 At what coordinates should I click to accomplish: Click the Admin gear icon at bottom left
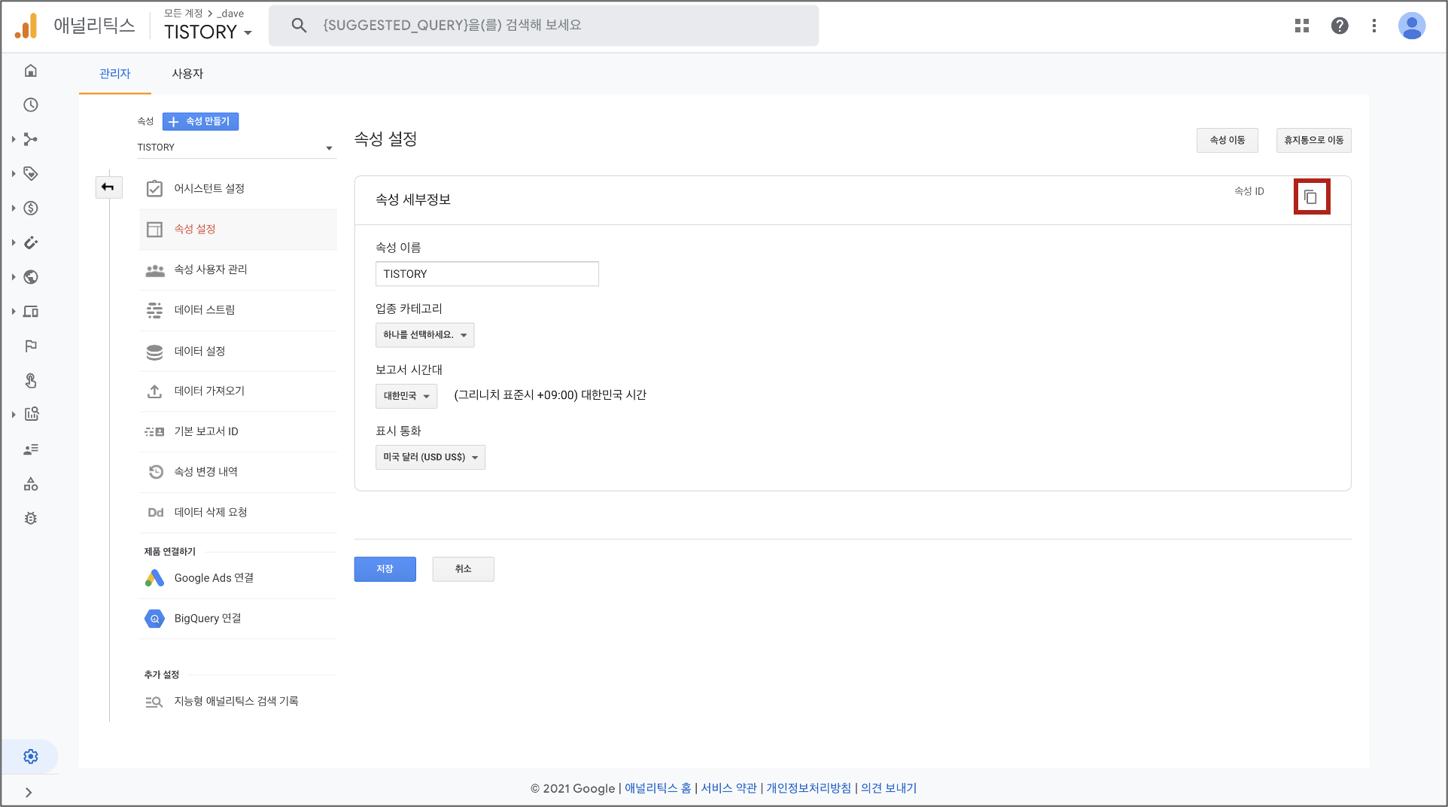coord(31,757)
